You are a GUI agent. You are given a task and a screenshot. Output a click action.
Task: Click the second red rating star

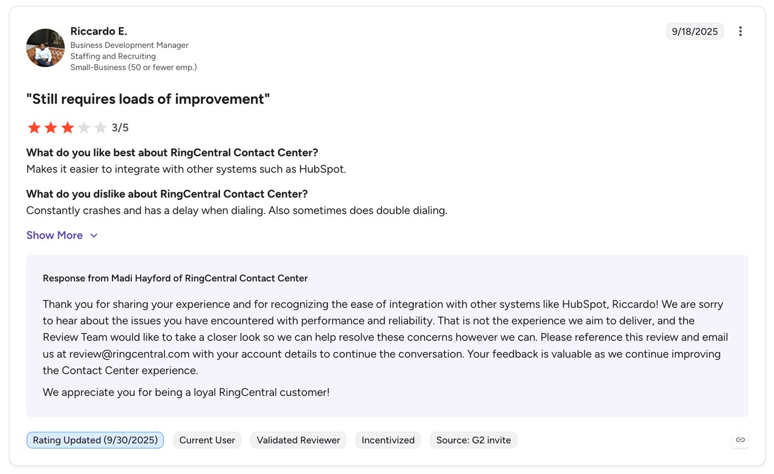51,128
